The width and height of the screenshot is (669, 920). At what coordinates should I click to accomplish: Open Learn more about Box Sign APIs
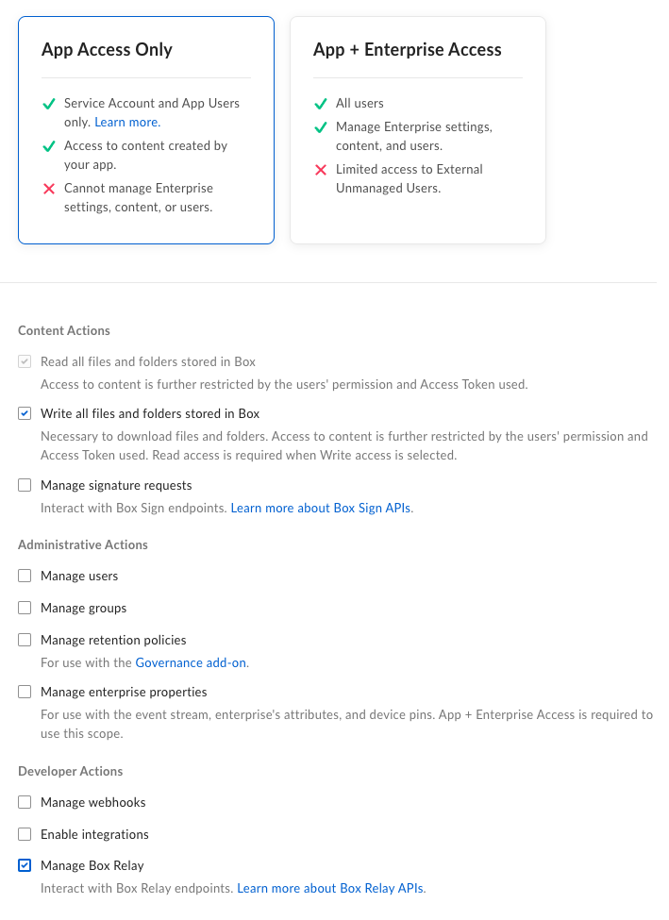[x=322, y=508]
